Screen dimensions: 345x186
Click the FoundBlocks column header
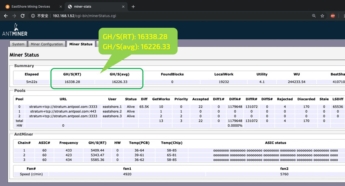click(172, 74)
